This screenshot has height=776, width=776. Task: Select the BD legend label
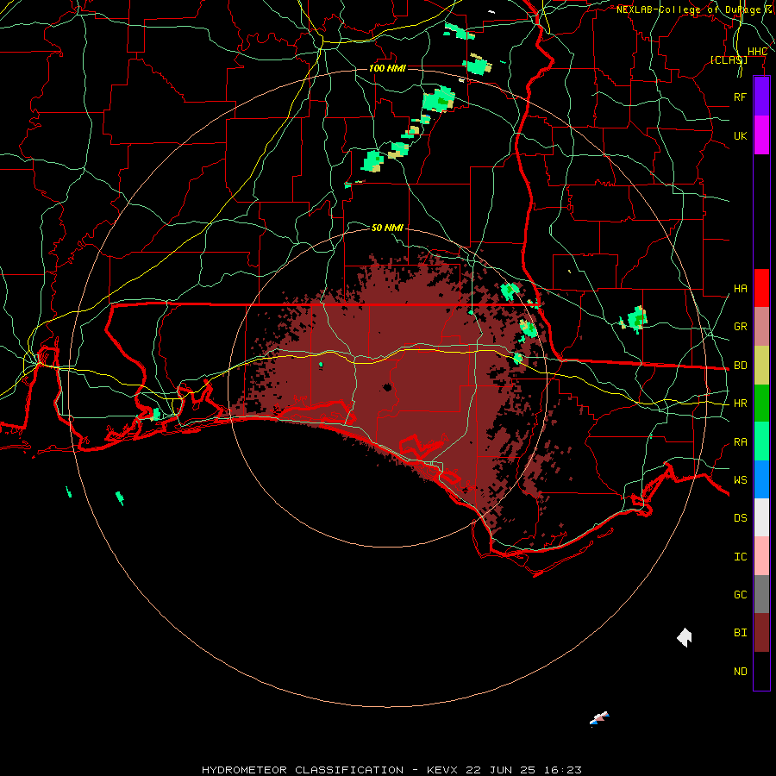click(740, 366)
